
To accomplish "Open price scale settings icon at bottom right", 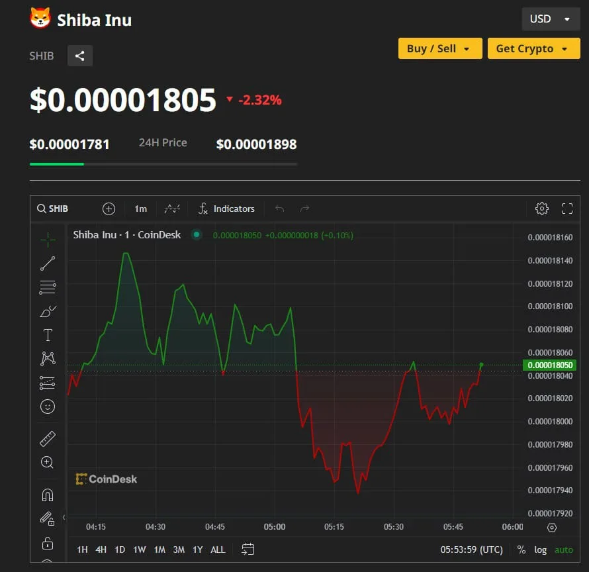I will tap(551, 527).
